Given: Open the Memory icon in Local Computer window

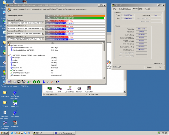Looking at the screenshot, I should click(x=79, y=89).
